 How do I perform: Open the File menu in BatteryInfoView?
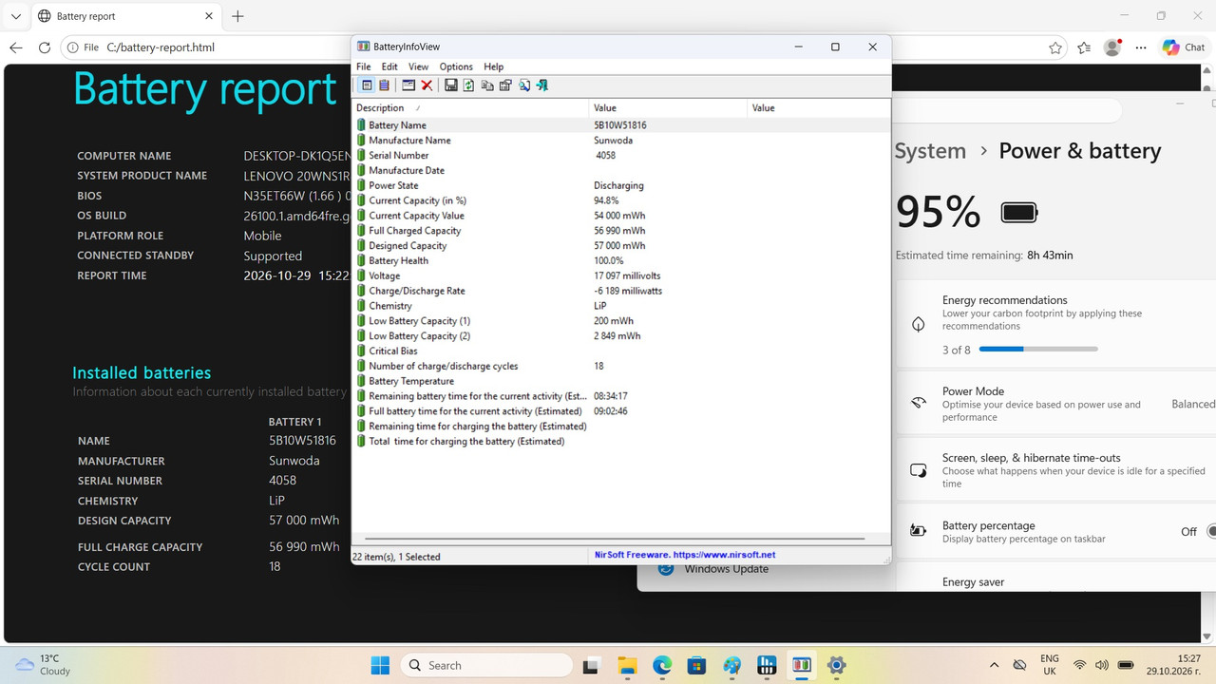[x=364, y=66]
